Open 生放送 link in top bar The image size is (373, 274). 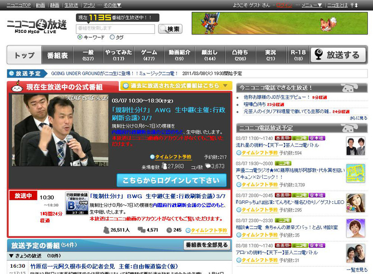(71, 5)
